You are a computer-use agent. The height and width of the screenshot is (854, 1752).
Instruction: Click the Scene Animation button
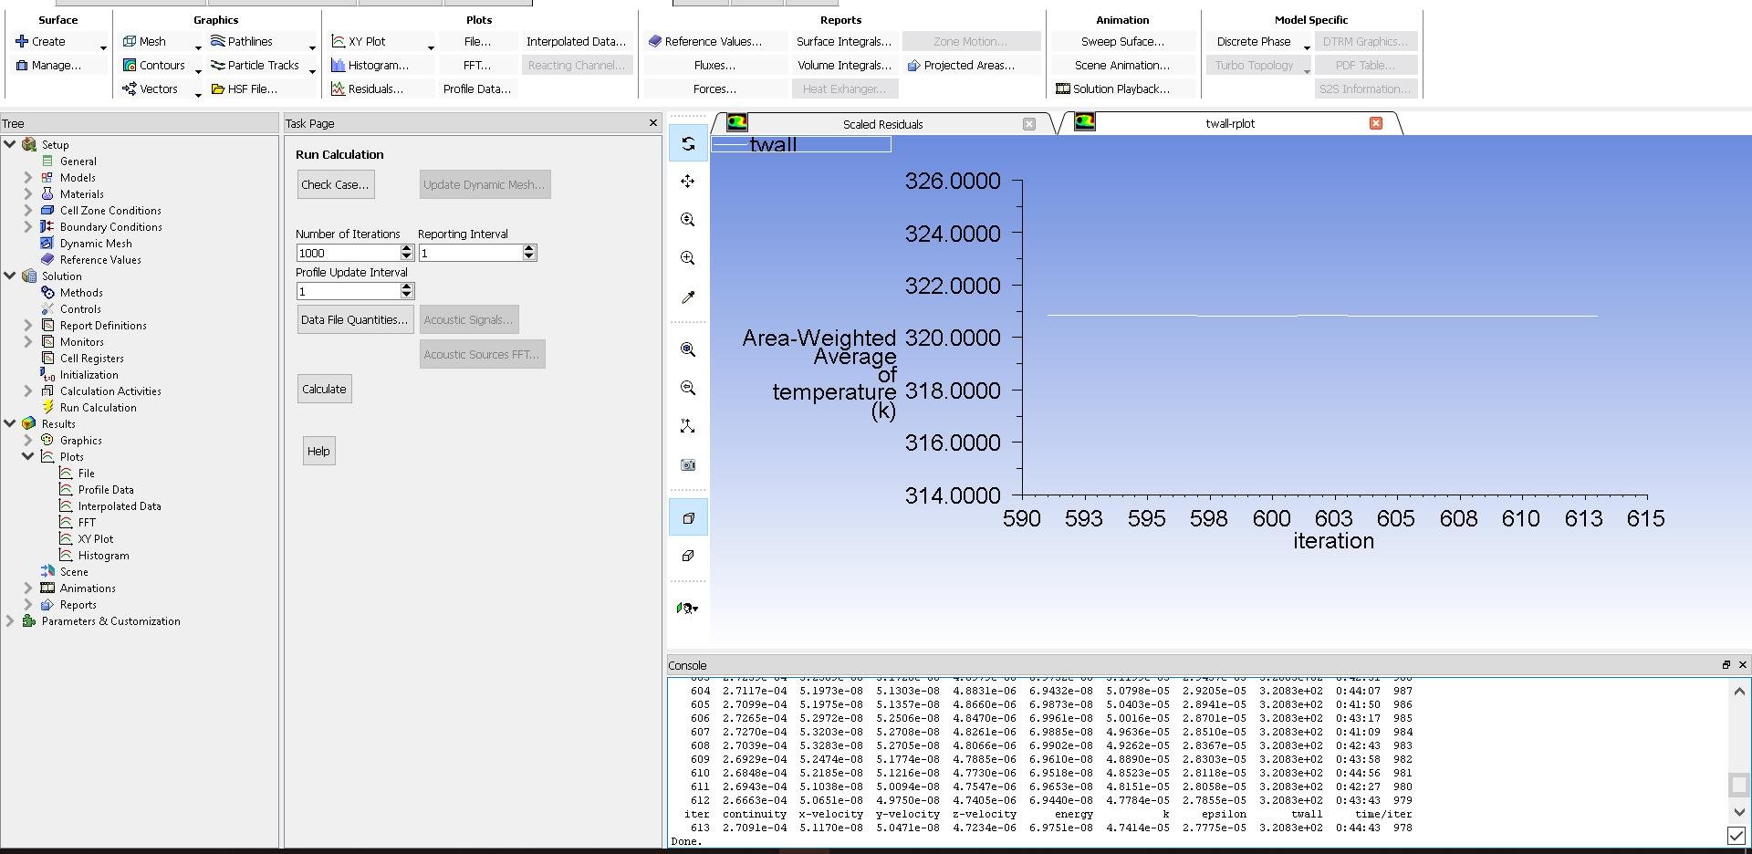point(1121,65)
